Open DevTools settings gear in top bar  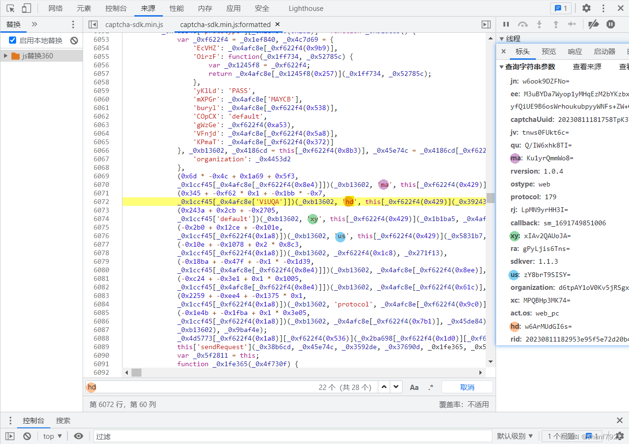click(x=586, y=8)
